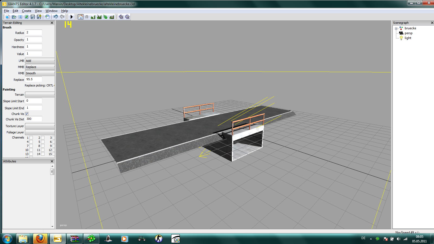Click the Undo arrow icon

[56, 17]
